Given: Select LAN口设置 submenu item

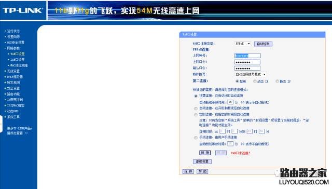Looking at the screenshot, I should 18,60.
